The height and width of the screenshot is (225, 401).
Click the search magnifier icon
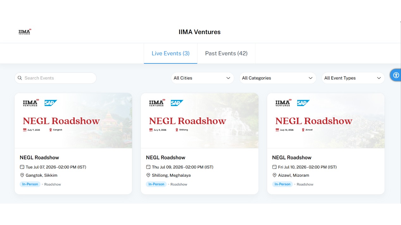tap(20, 78)
